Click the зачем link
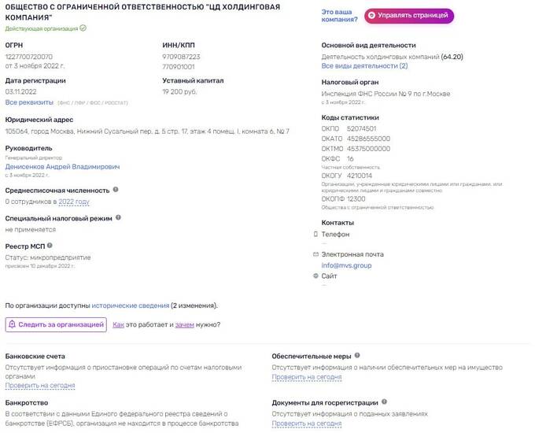 (x=185, y=324)
